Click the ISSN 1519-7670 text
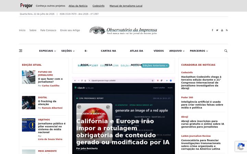Screen dimensions: 247x154 click(x=79, y=14)
